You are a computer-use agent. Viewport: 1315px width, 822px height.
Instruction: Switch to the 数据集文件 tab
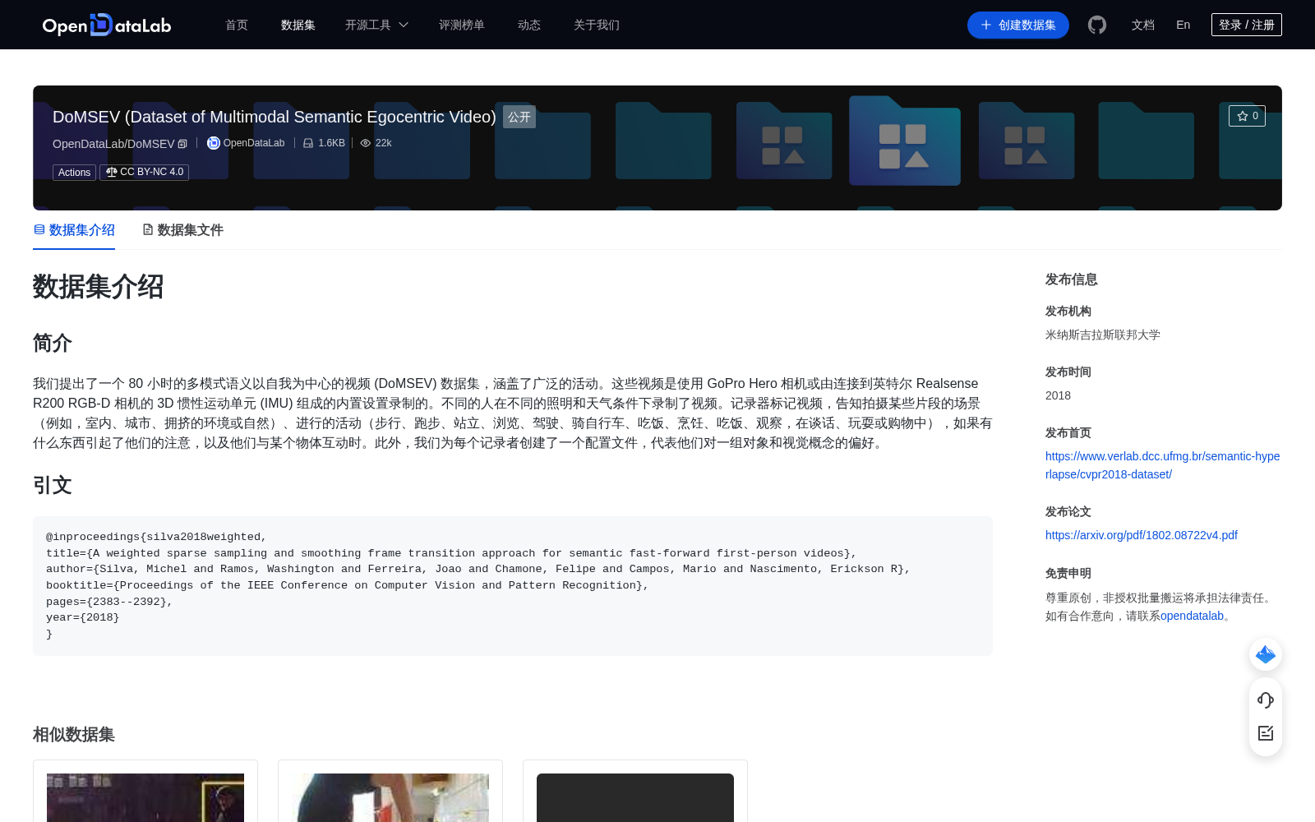pyautogui.click(x=182, y=230)
